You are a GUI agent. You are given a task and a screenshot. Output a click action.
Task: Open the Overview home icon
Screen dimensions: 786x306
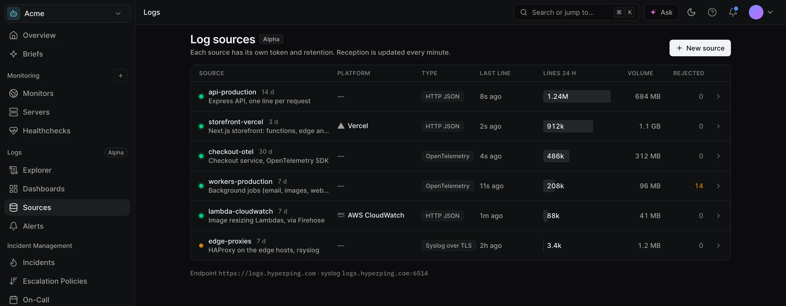click(x=14, y=35)
